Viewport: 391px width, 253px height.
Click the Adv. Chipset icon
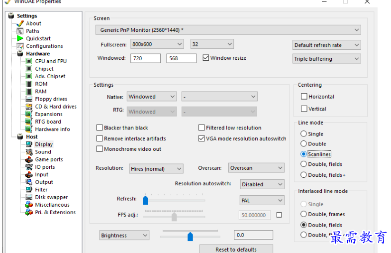[29, 76]
